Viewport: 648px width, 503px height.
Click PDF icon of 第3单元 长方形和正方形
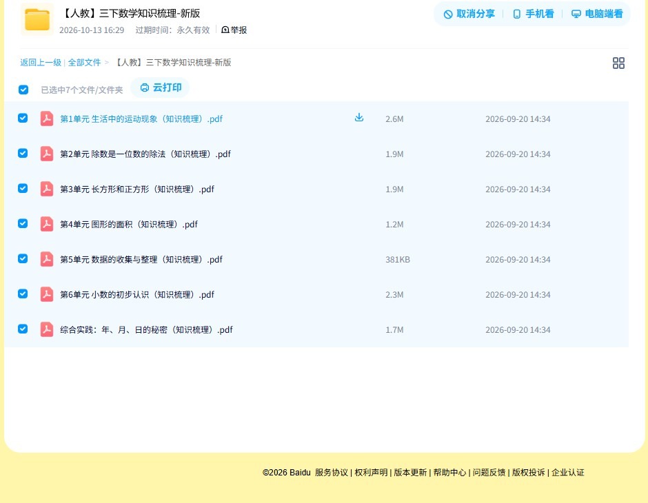pyautogui.click(x=47, y=189)
